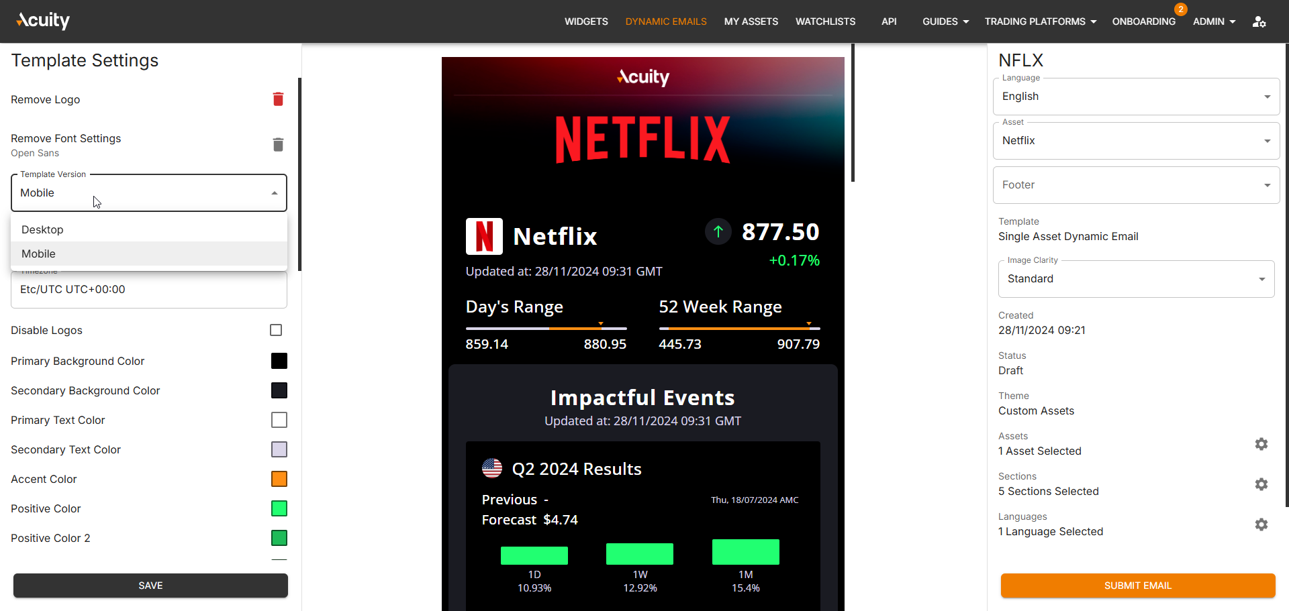Open My Assets in the navigation
Viewport: 1289px width, 611px height.
point(751,21)
